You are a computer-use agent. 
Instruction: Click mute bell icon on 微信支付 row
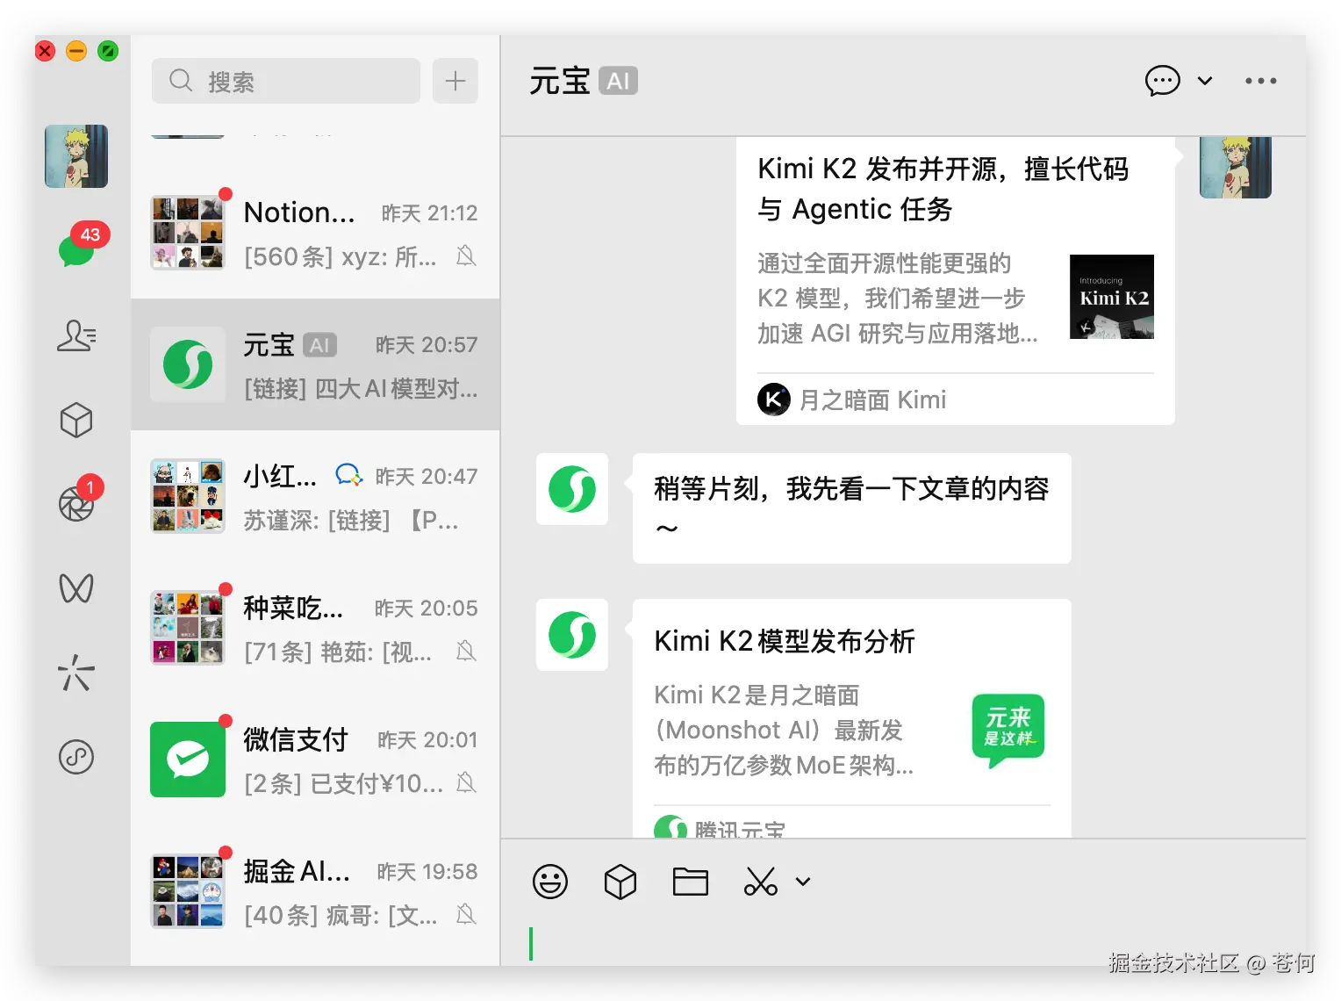tap(466, 782)
